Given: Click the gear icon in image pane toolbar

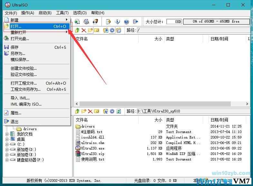Looking at the screenshot, I should pos(112,30).
